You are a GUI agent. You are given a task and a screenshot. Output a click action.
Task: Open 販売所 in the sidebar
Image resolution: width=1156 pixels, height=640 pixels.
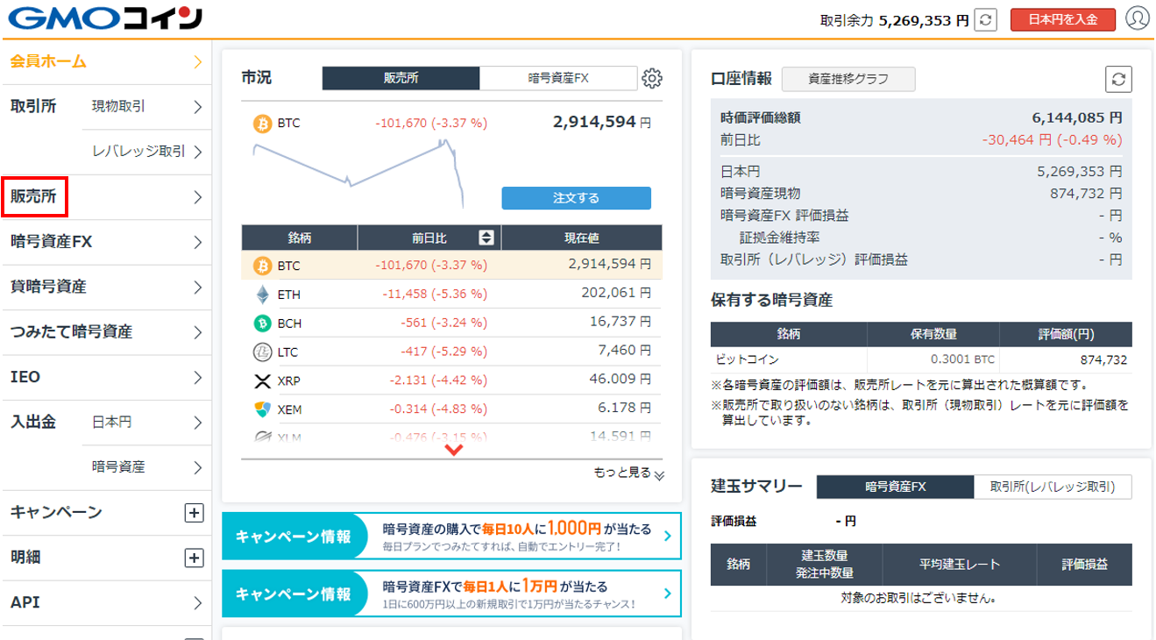pos(105,196)
